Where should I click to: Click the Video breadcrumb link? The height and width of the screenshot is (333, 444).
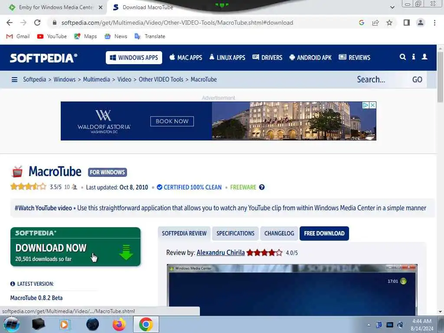click(x=124, y=80)
